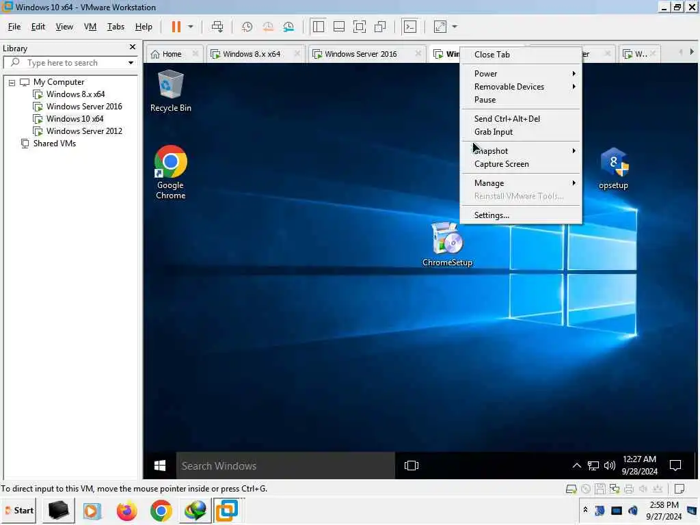Choose Capture Screen in the context menu
Screen dimensions: 700x525
click(x=521, y=164)
